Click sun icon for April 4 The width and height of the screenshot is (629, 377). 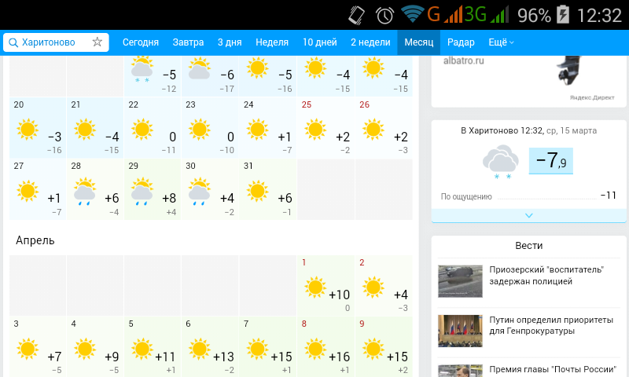tap(85, 349)
